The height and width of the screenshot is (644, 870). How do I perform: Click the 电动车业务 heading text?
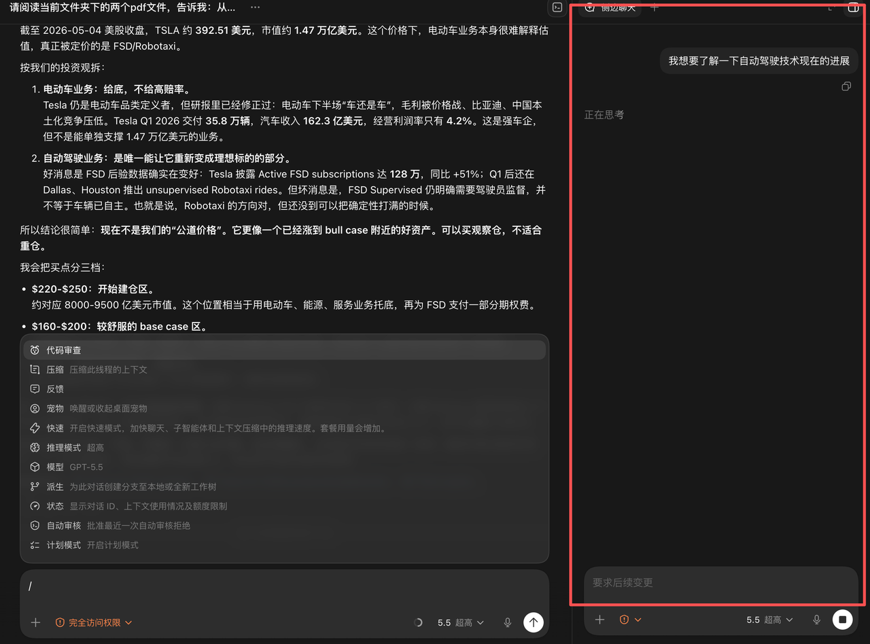tap(117, 89)
